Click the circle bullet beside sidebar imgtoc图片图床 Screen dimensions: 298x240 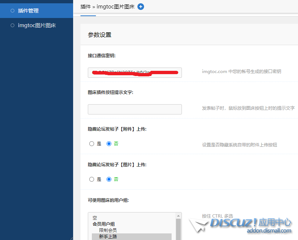click(x=12, y=25)
